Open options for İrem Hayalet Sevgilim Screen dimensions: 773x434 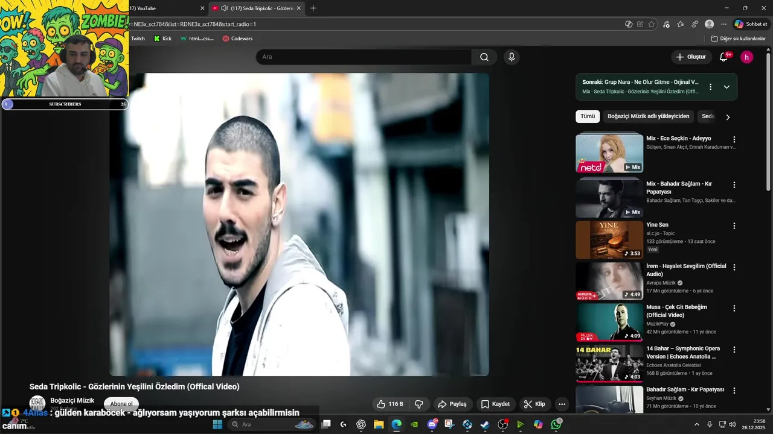(x=734, y=267)
